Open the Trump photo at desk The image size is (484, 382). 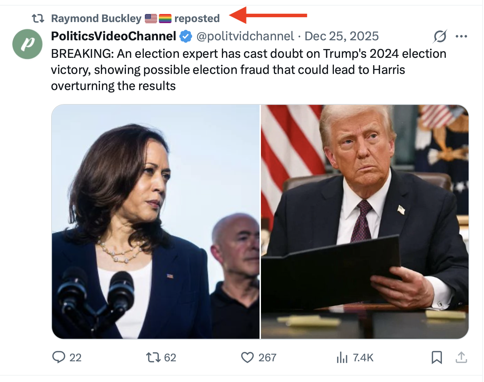[365, 221]
